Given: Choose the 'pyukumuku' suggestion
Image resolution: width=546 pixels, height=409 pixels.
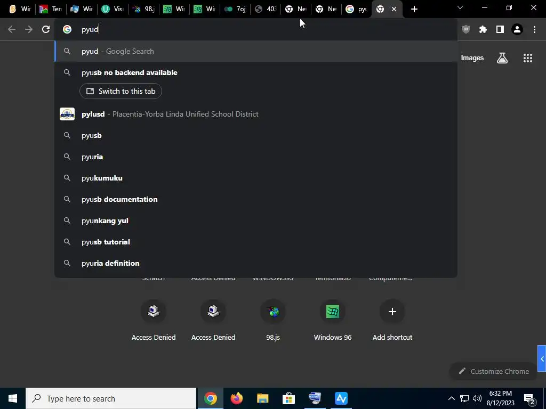Looking at the screenshot, I should pos(256,178).
